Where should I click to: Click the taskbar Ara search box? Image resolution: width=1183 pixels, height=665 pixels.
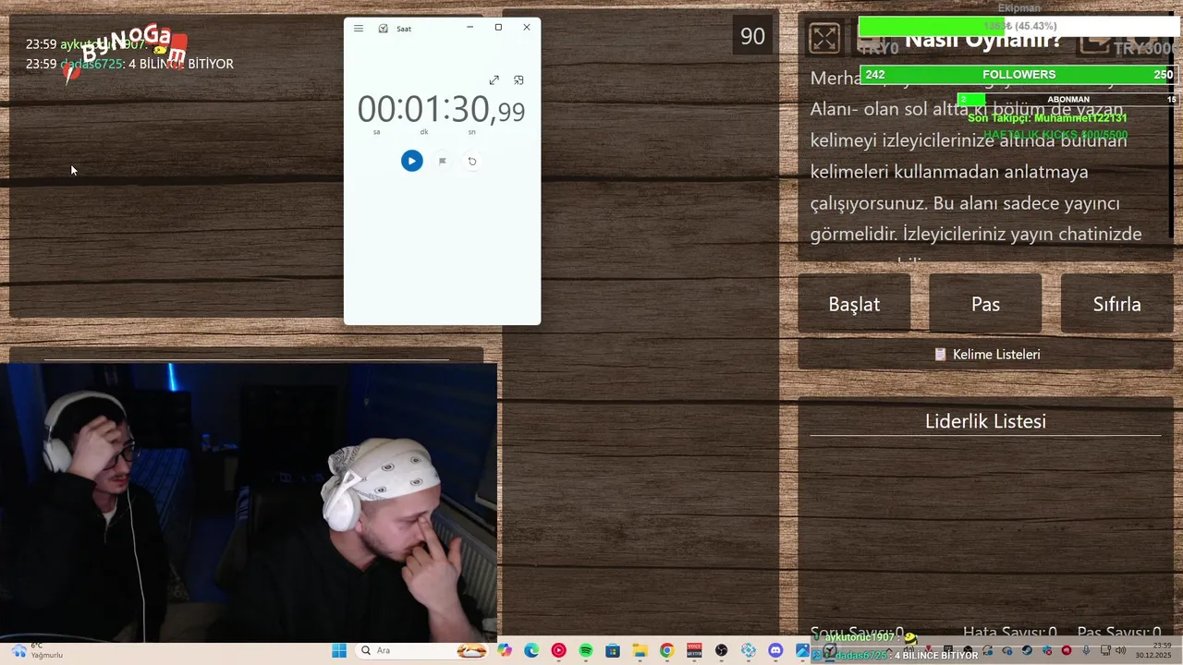(423, 651)
